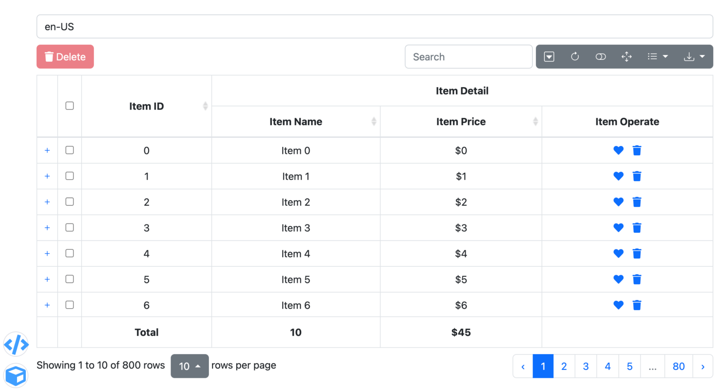The image size is (724, 390).
Task: Open the export data dropdown
Action: [694, 56]
